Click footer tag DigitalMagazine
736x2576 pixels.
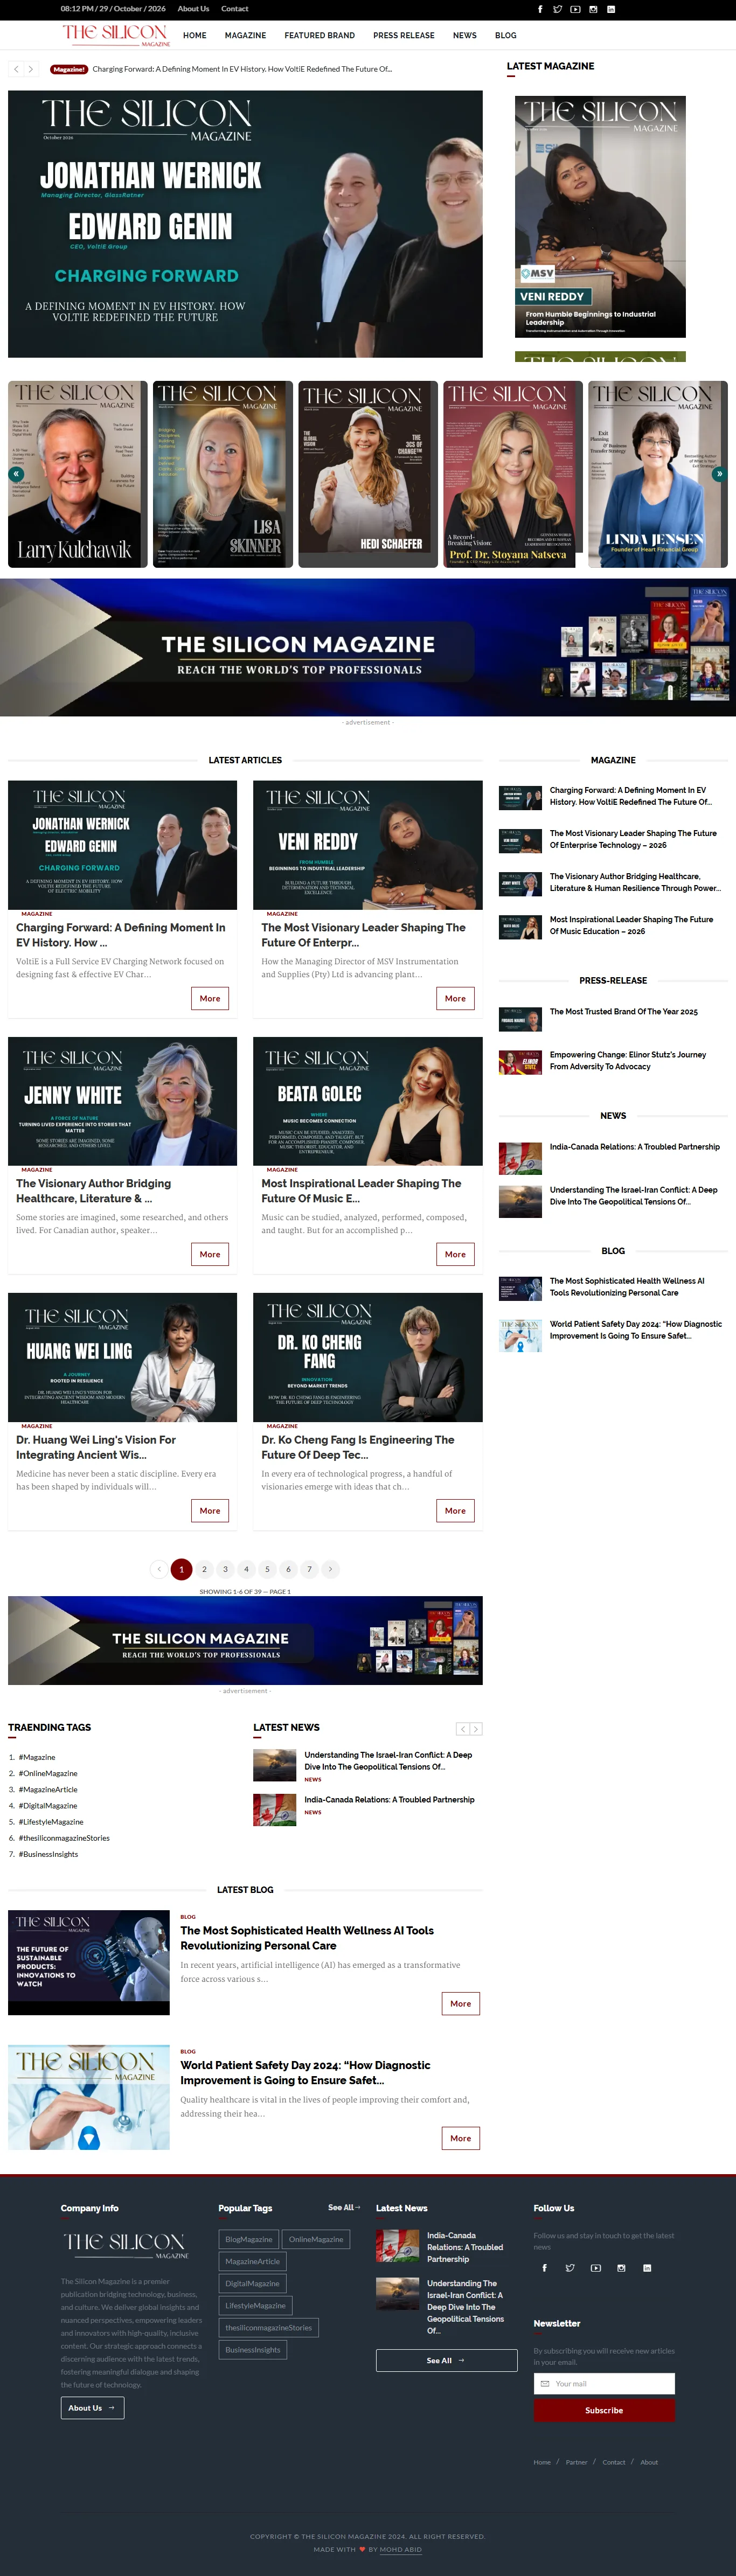pos(253,2283)
